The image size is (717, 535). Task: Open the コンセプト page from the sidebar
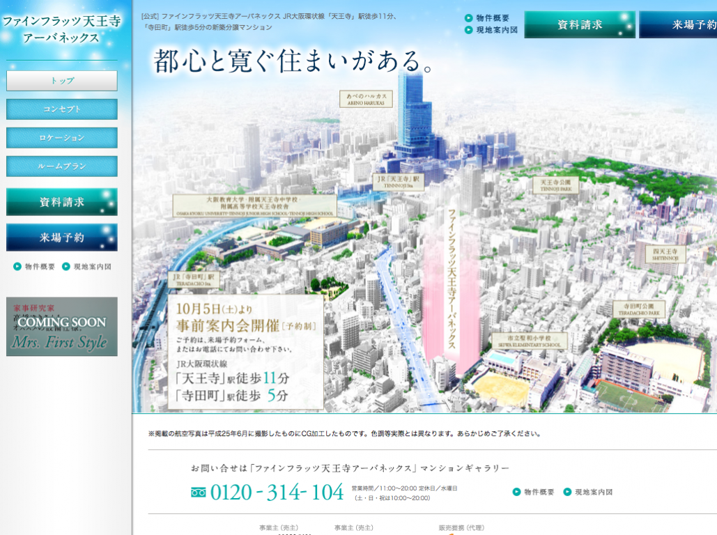pyautogui.click(x=62, y=109)
